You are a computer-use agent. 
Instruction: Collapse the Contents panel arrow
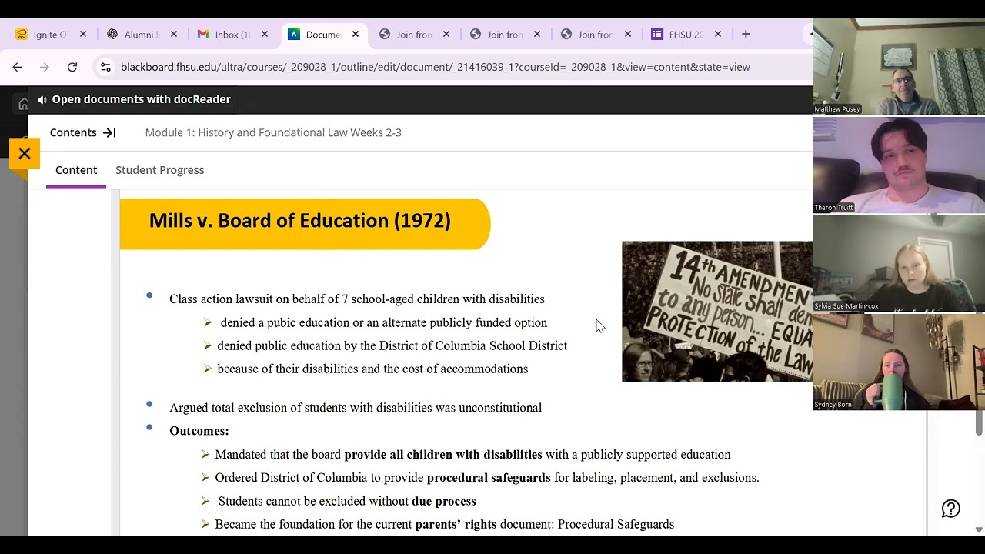[109, 132]
